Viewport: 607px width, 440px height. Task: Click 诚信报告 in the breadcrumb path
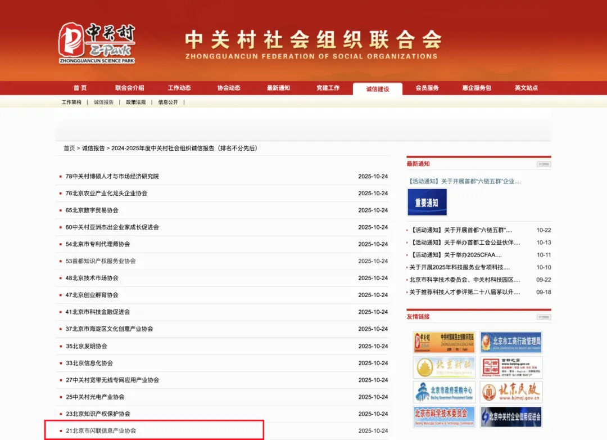tap(93, 149)
